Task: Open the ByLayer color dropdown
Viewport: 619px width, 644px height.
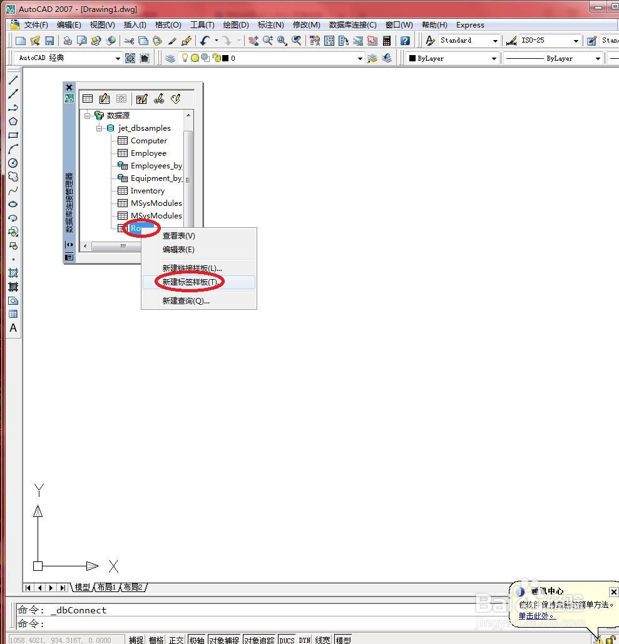Action: 494,58
